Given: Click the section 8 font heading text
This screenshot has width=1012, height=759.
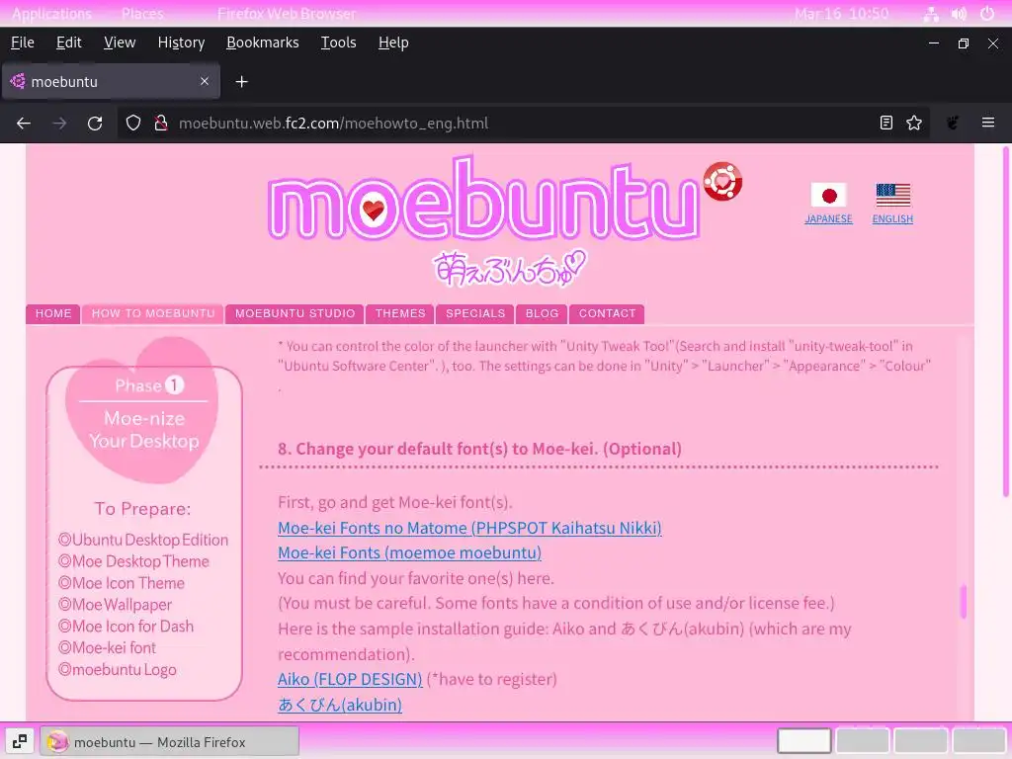Looking at the screenshot, I should click(479, 449).
